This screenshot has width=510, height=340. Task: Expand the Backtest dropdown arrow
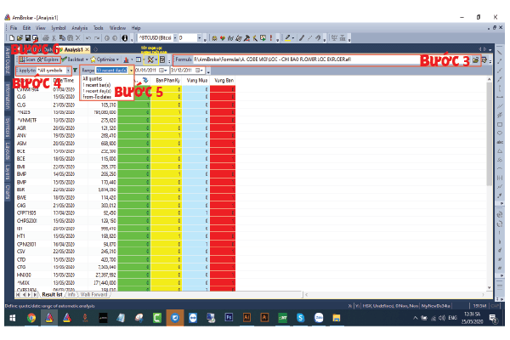87,59
